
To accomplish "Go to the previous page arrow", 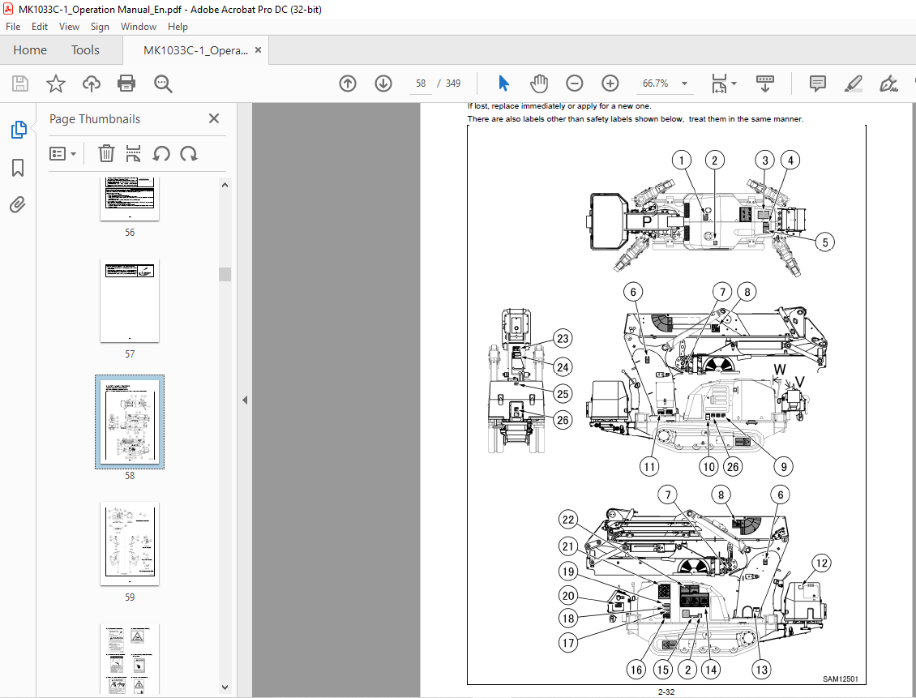I will coord(348,84).
